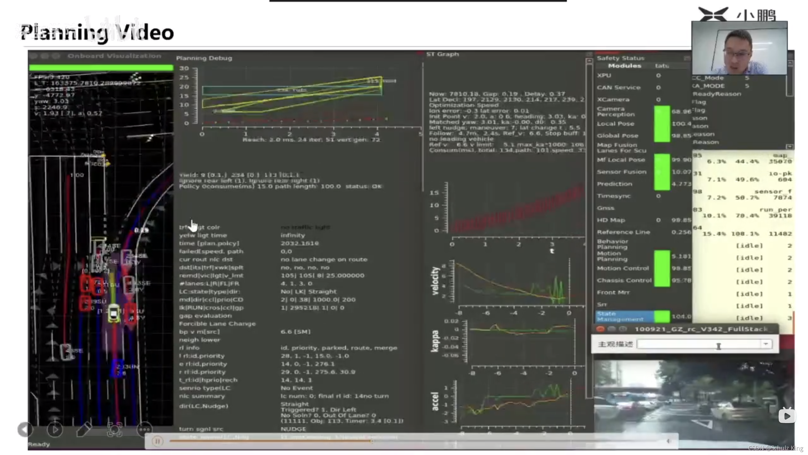This screenshot has width=808, height=455.
Task: Click Motion Planning green status indicator
Action: [x=662, y=256]
